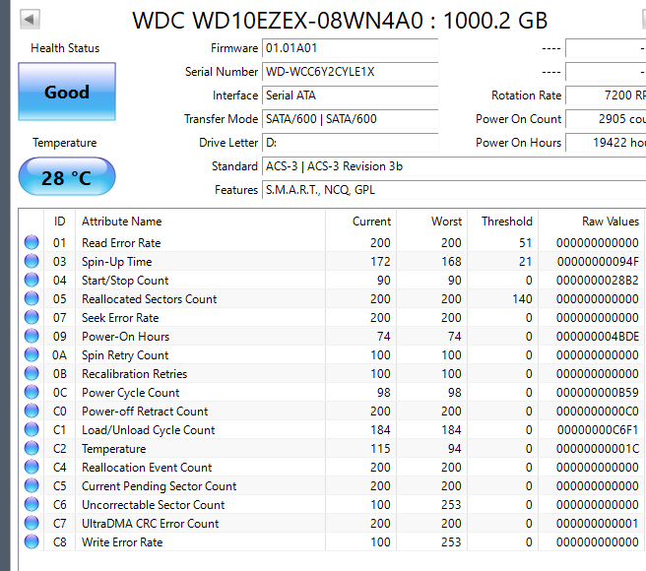Click status orb for Uncorrectable Sector Count

coord(32,504)
